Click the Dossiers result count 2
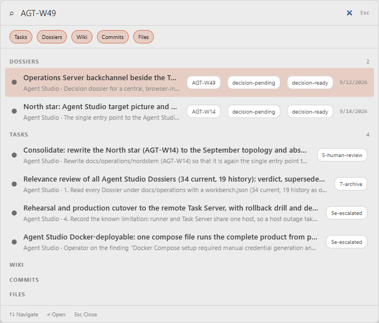Image resolution: width=379 pixels, height=323 pixels. [x=368, y=62]
